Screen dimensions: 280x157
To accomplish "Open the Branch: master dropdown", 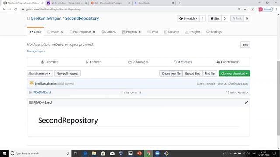I will pyautogui.click(x=40, y=73).
